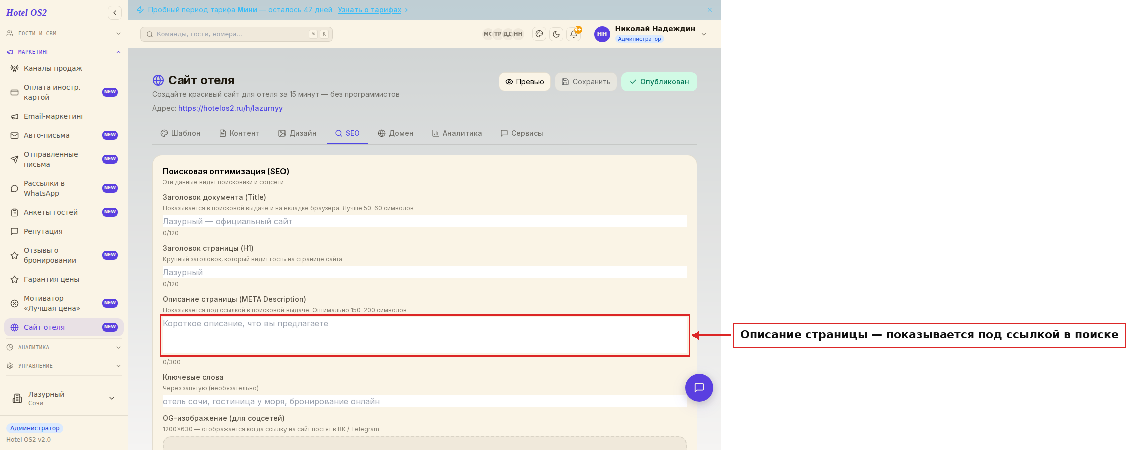
Task: Open the Лазурный hotel selector dropdown
Action: click(x=64, y=398)
